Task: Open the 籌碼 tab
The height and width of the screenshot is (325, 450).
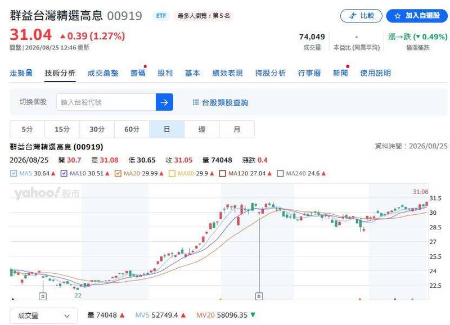Action: (138, 73)
